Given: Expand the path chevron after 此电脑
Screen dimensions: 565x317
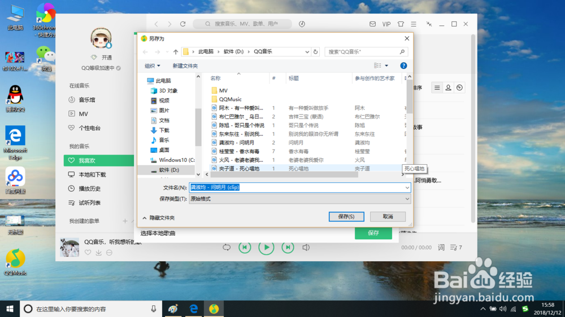Looking at the screenshot, I should [218, 52].
